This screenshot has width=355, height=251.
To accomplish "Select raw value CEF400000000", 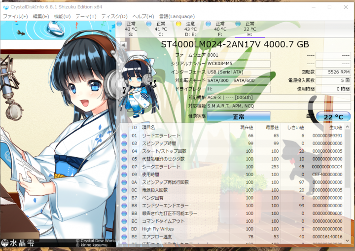I will [327, 175].
